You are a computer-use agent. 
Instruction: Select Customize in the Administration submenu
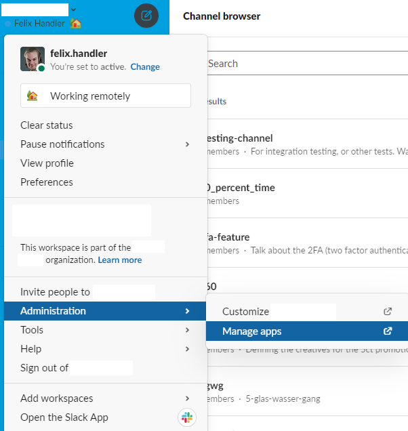pyautogui.click(x=307, y=312)
